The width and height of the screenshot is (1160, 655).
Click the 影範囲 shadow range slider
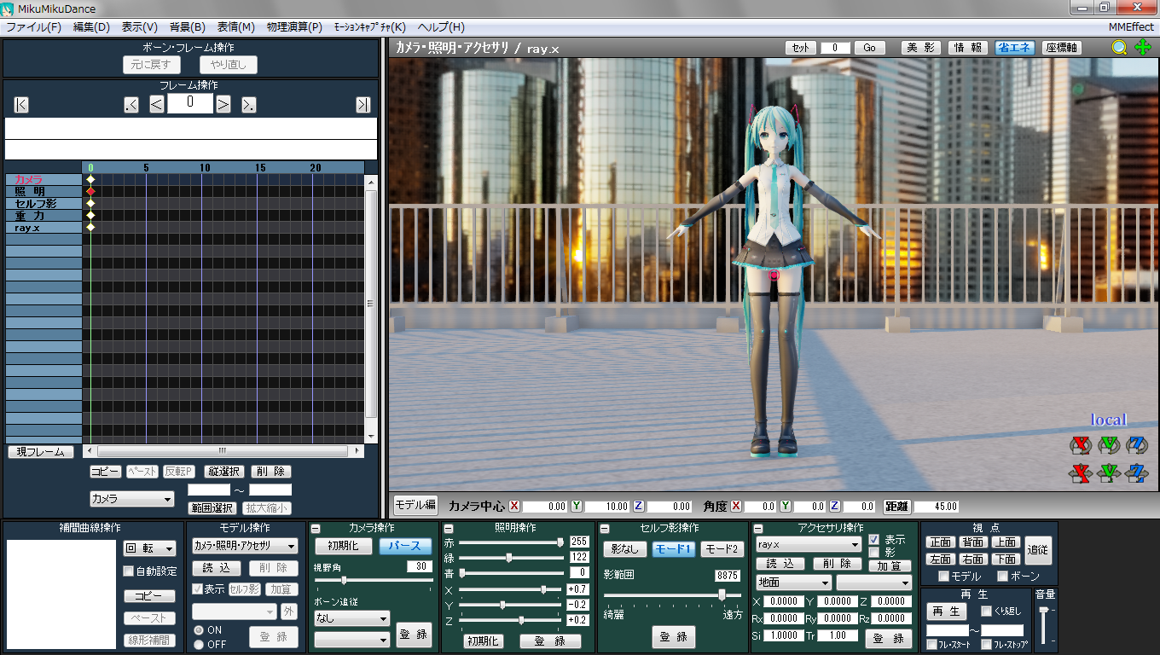pyautogui.click(x=673, y=594)
